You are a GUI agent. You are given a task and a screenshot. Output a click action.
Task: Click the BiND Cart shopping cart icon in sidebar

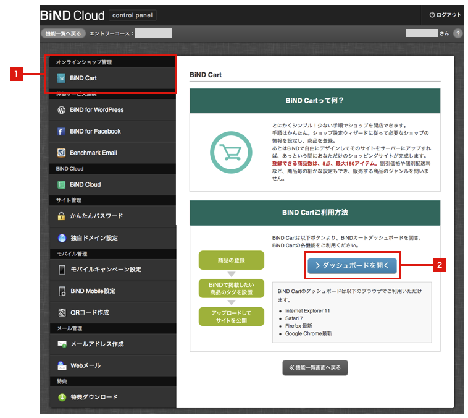[x=62, y=78]
